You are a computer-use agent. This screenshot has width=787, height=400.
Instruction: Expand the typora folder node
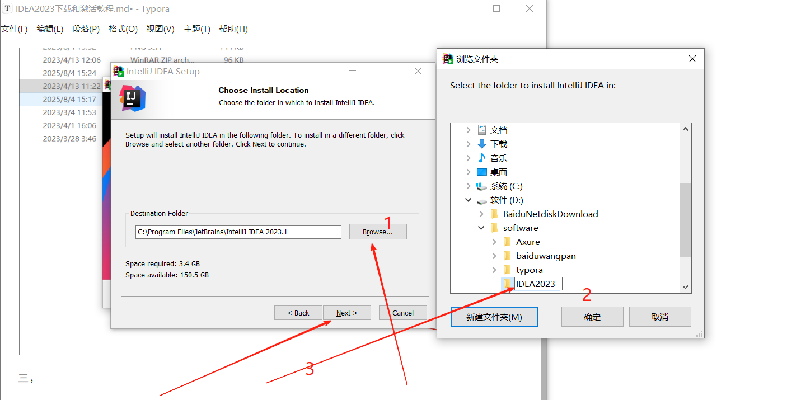(x=494, y=270)
